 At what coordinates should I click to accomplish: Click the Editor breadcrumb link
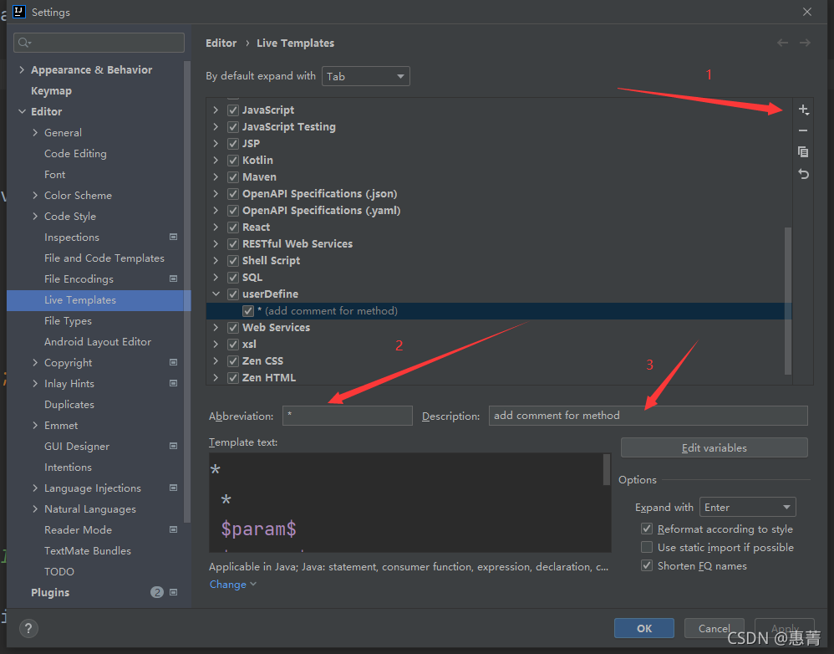[x=221, y=43]
